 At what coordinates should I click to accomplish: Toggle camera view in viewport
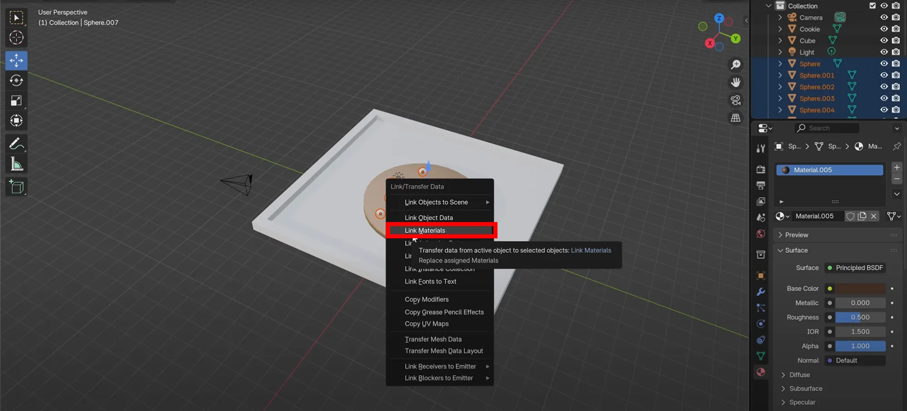736,100
